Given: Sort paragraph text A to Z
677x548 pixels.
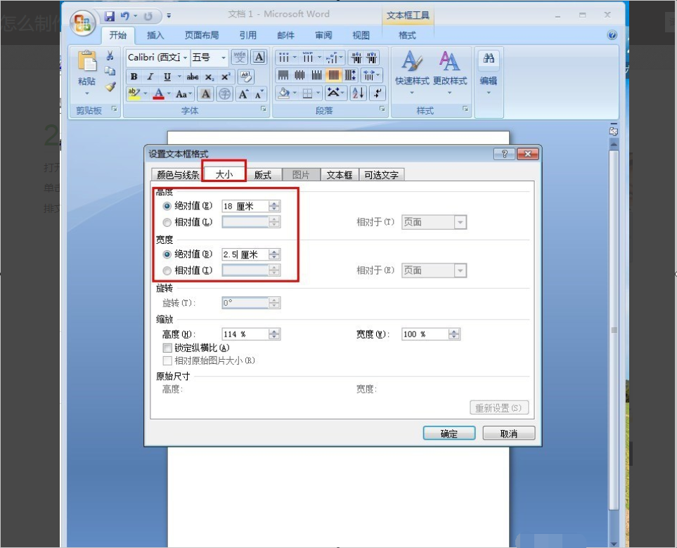Looking at the screenshot, I should 359,93.
